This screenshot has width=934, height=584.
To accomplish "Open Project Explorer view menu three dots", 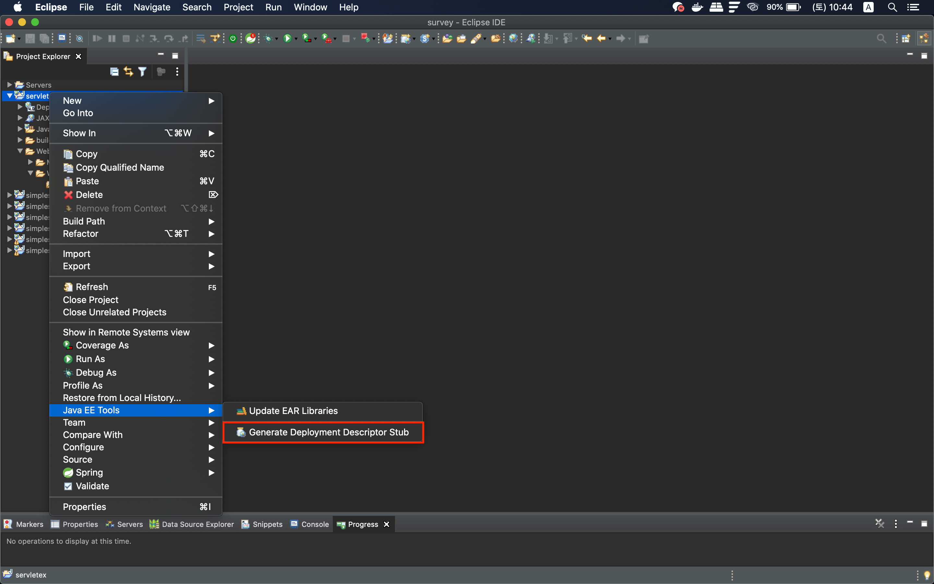I will [177, 71].
